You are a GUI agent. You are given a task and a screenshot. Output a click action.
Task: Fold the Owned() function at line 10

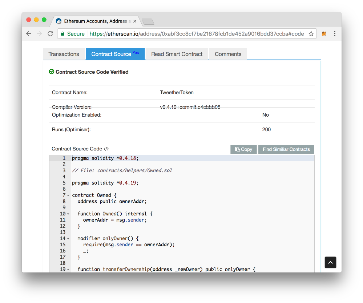point(68,214)
